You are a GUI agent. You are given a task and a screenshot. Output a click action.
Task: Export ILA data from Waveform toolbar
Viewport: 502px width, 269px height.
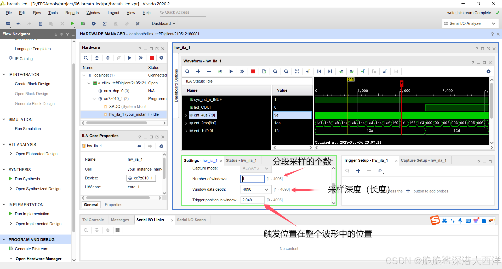coord(264,72)
